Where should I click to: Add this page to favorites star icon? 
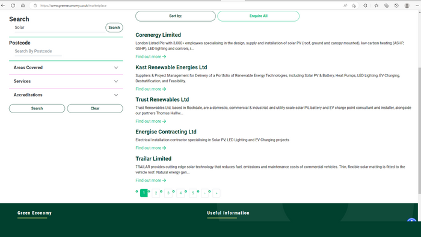[354, 5]
